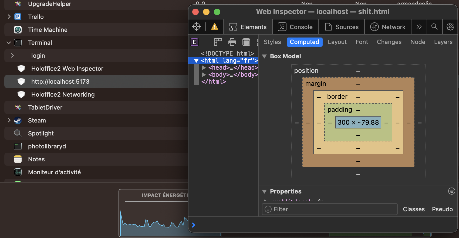Click the Trello app icon

coord(18,17)
